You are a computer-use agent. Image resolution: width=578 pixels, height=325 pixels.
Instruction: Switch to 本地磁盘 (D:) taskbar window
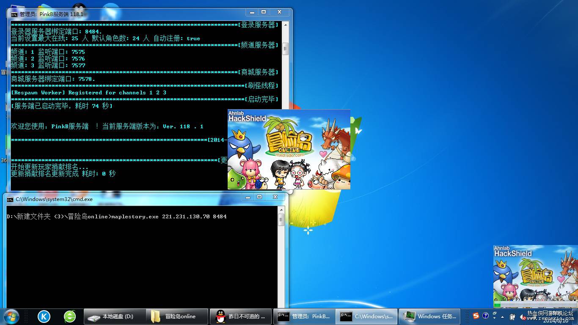[115, 316]
